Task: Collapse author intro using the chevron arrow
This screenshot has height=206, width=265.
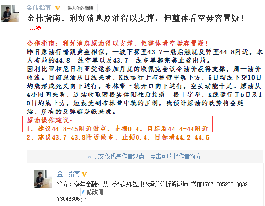Action: [x=89, y=157]
